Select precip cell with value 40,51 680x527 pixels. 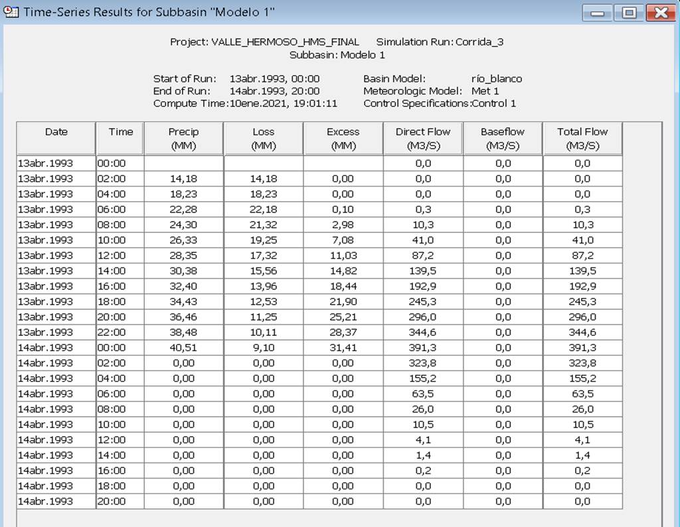pos(183,347)
